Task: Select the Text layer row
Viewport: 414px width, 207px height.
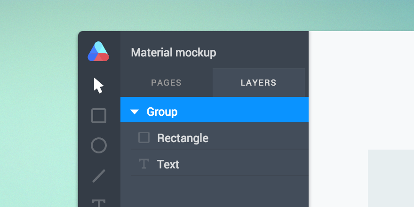Action: tap(215, 162)
